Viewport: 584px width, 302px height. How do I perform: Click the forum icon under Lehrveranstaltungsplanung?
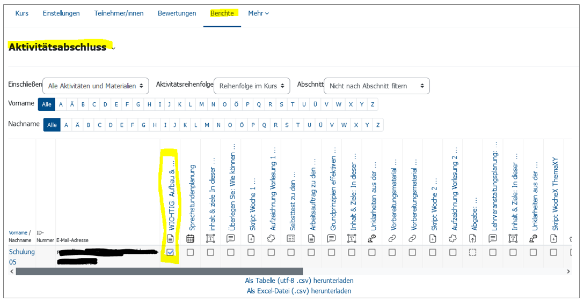(x=493, y=238)
